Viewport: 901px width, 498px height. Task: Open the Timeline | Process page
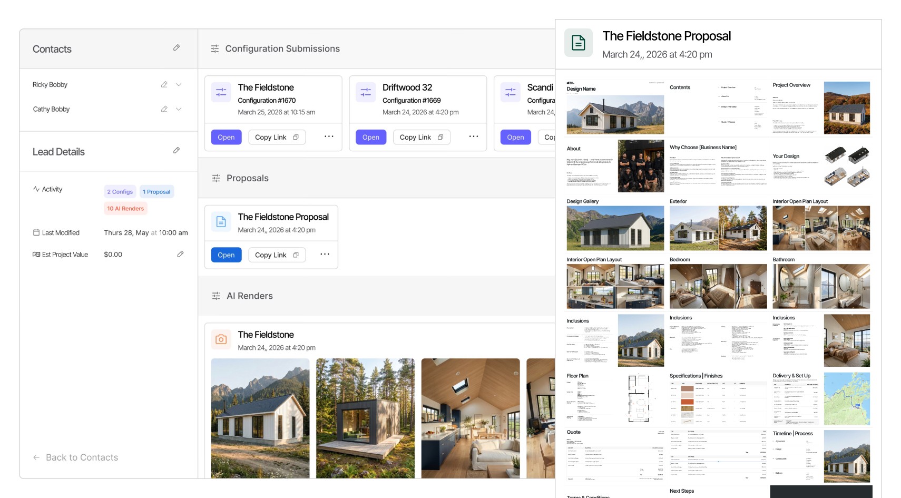821,456
